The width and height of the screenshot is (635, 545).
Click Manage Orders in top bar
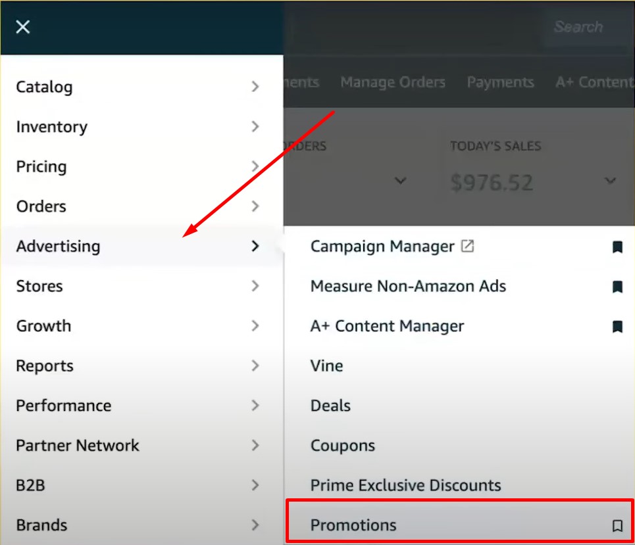click(393, 82)
